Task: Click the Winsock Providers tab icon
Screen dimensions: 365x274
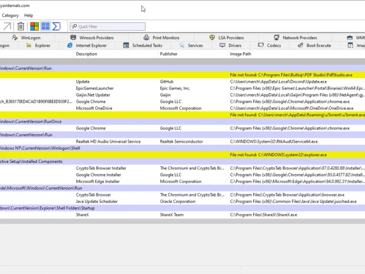Action: point(73,38)
